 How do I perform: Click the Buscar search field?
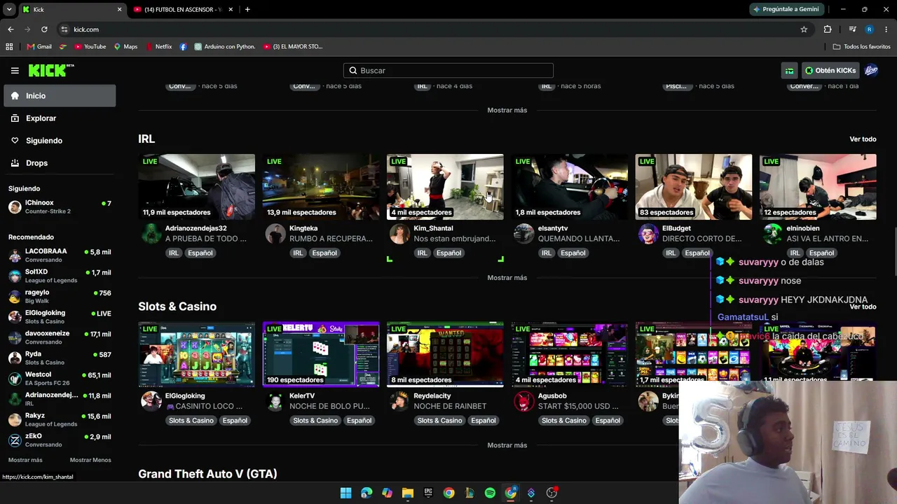(x=448, y=71)
